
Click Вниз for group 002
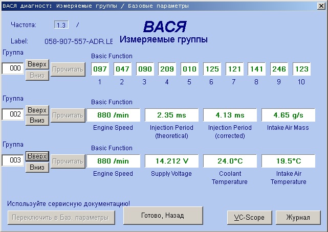37,121
